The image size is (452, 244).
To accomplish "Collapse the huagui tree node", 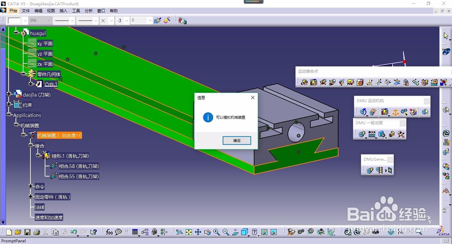I will pyautogui.click(x=16, y=33).
